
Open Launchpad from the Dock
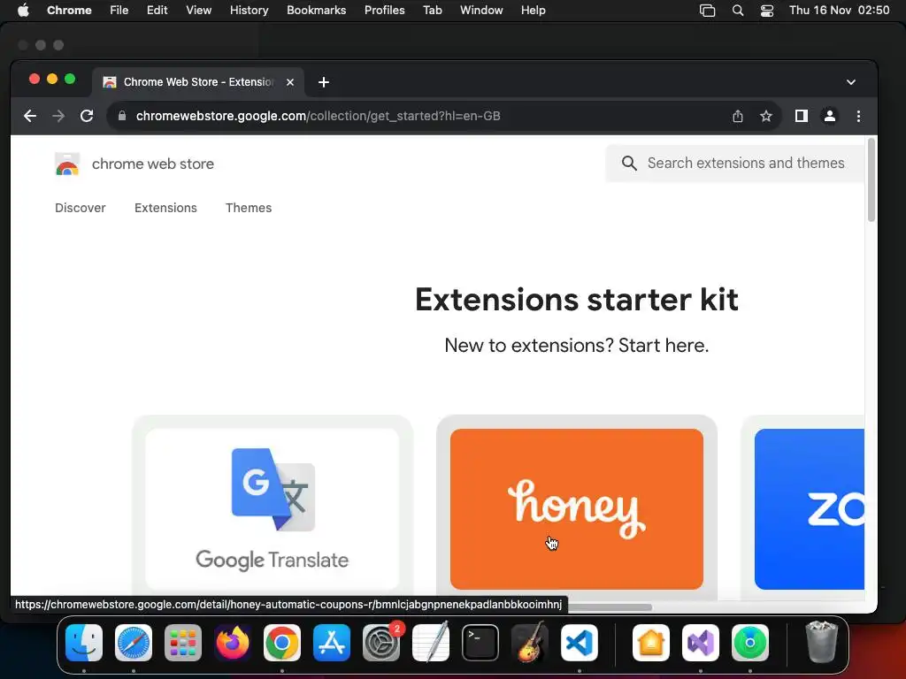tap(183, 643)
